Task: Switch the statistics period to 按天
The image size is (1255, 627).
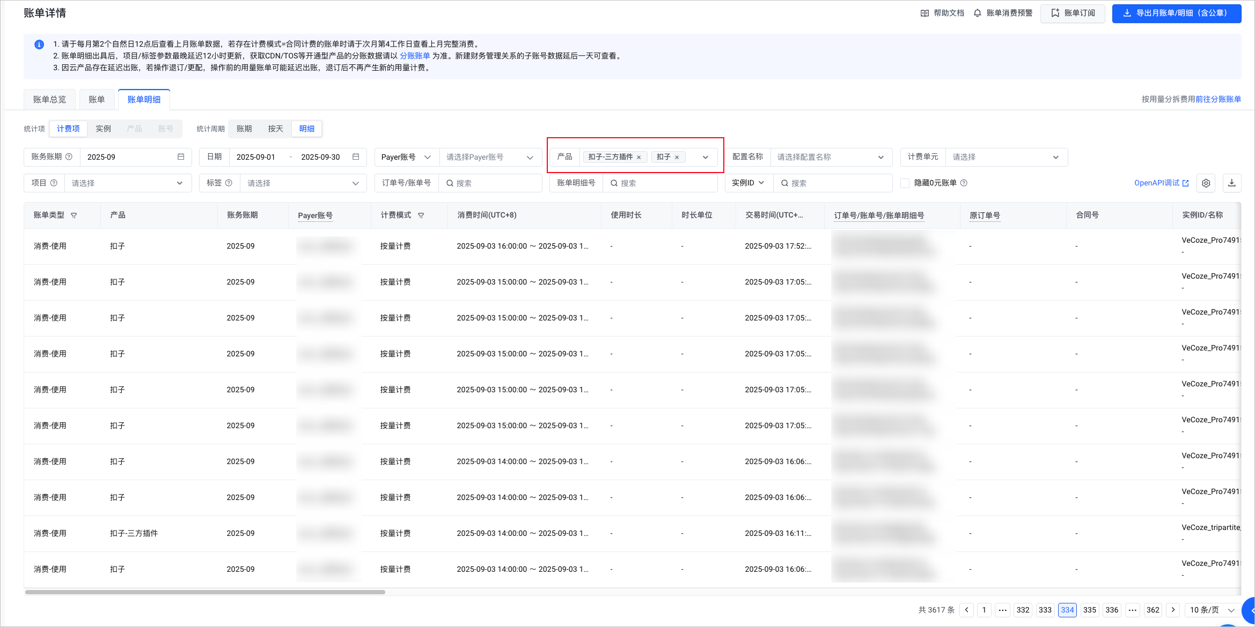Action: (275, 129)
